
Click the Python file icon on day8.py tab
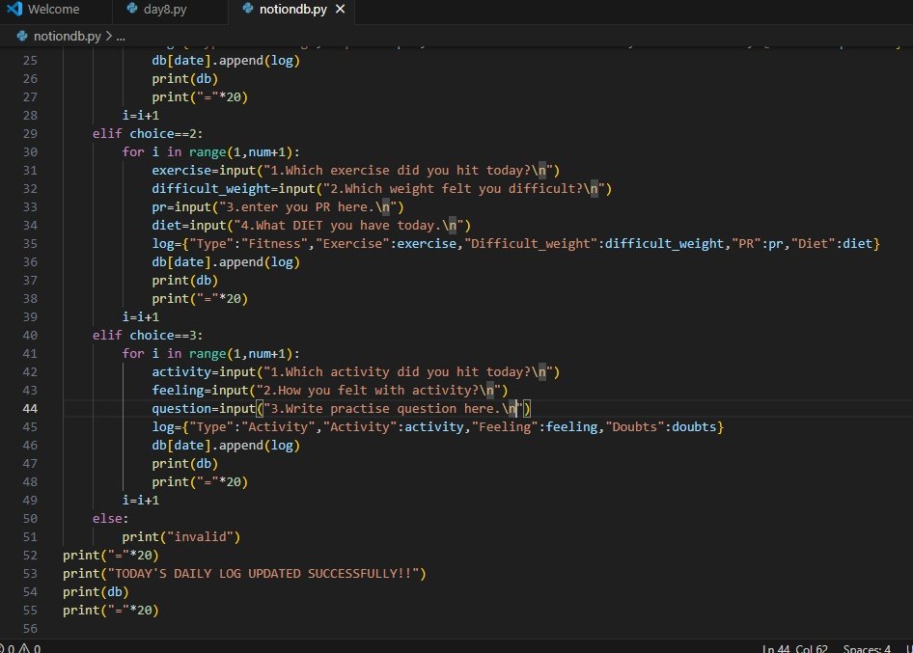coord(133,9)
